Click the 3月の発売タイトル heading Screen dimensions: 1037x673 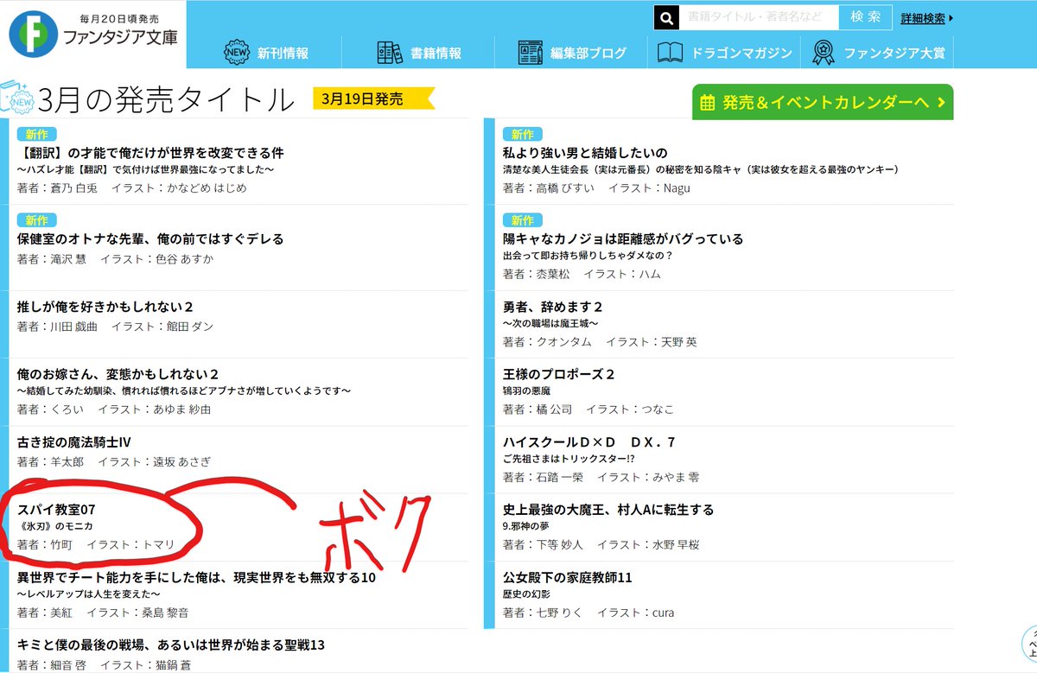[x=167, y=100]
